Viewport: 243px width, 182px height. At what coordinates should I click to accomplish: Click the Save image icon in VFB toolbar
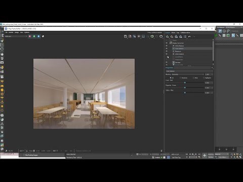click(126, 36)
